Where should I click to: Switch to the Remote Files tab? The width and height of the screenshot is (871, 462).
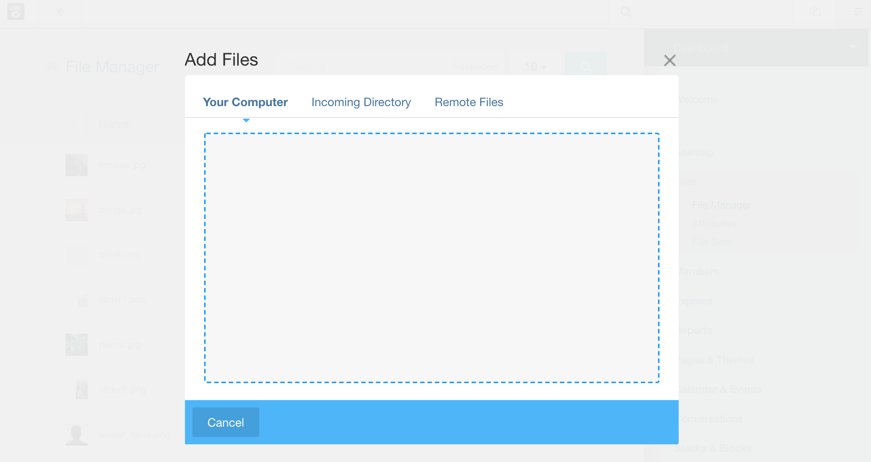469,102
